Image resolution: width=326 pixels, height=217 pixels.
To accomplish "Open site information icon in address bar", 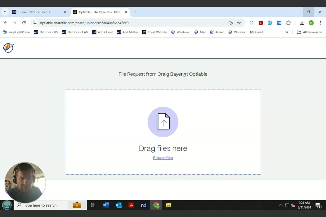I will tap(35, 23).
